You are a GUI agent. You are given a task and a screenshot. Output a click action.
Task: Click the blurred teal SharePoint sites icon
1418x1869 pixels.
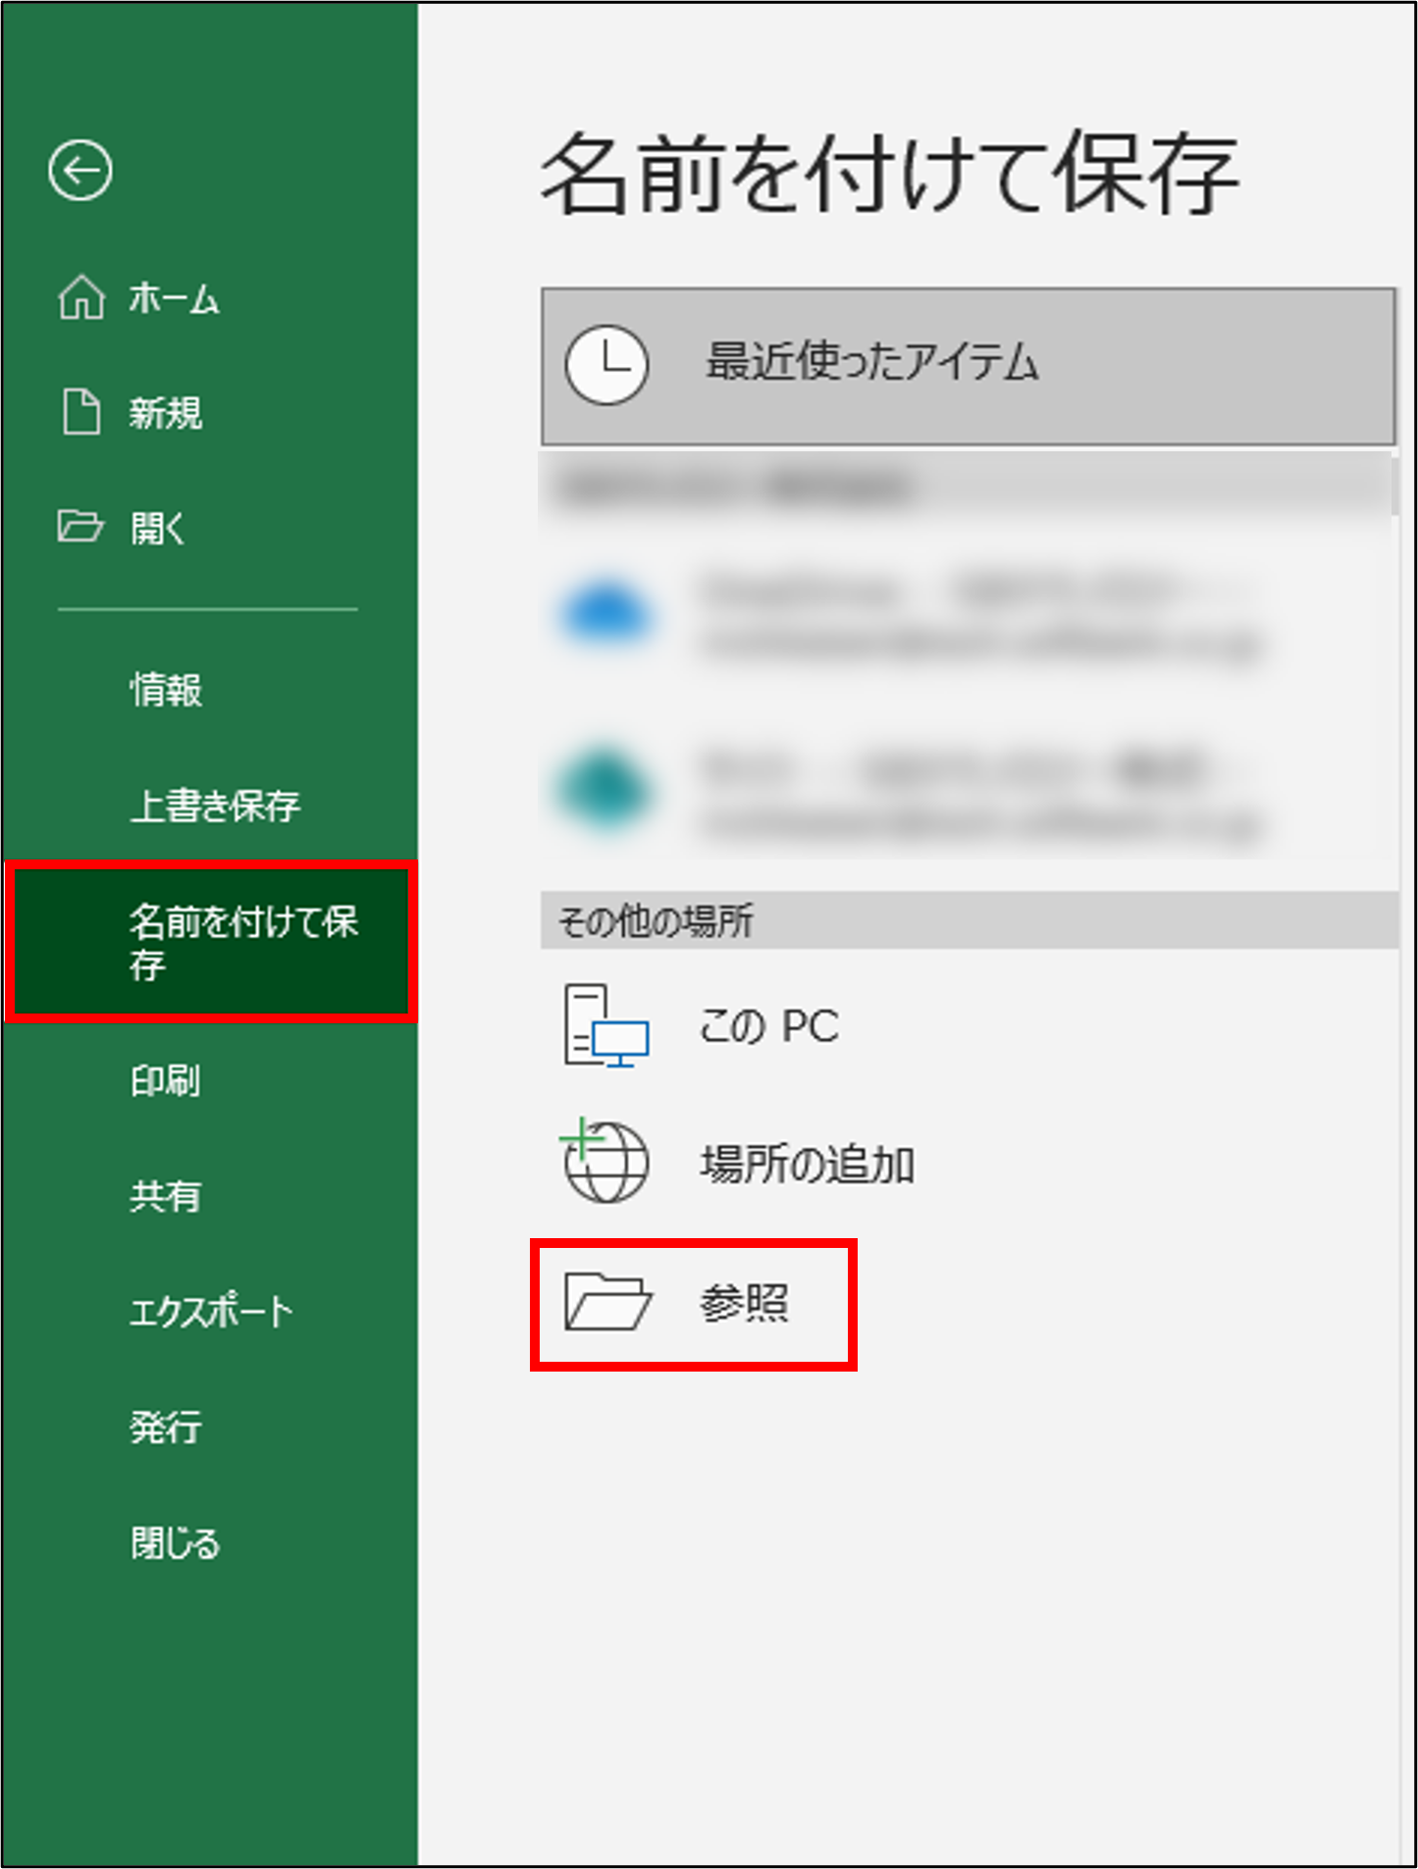(604, 790)
